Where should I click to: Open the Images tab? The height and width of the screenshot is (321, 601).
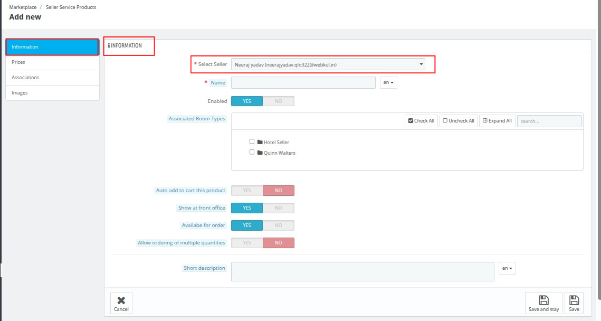[53, 93]
